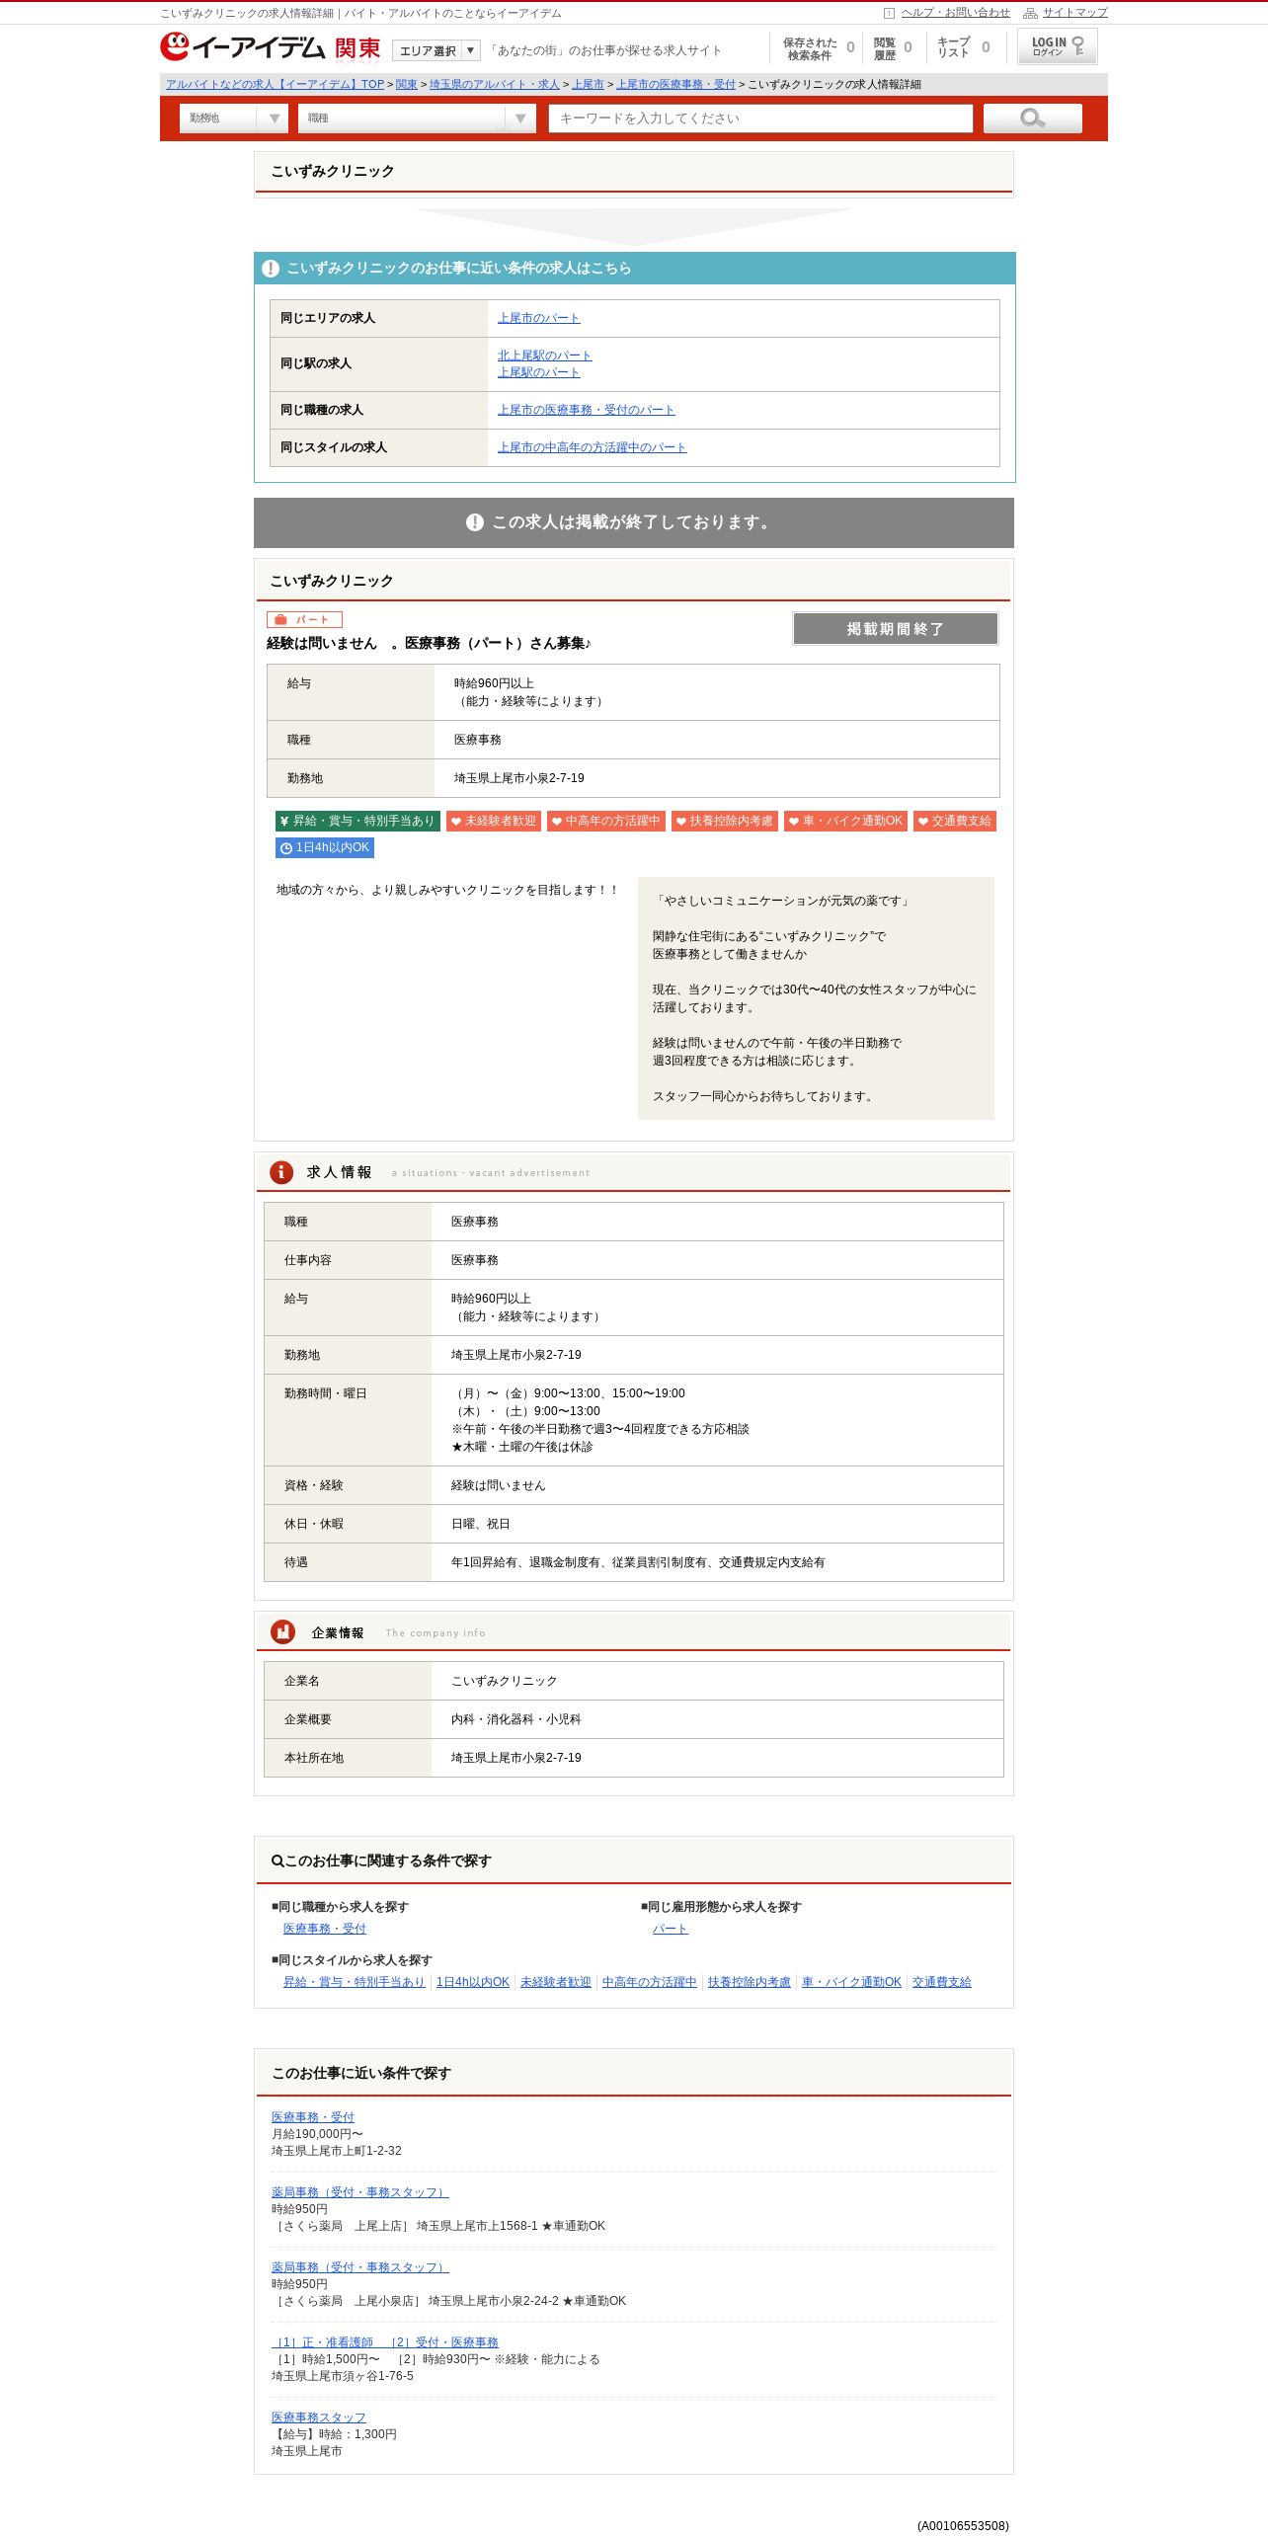Open パート under 同じ雇用形態から求人を探す

point(671,1929)
